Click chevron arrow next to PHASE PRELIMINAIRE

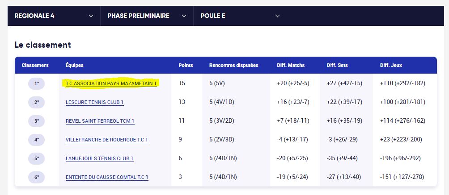[x=184, y=16]
